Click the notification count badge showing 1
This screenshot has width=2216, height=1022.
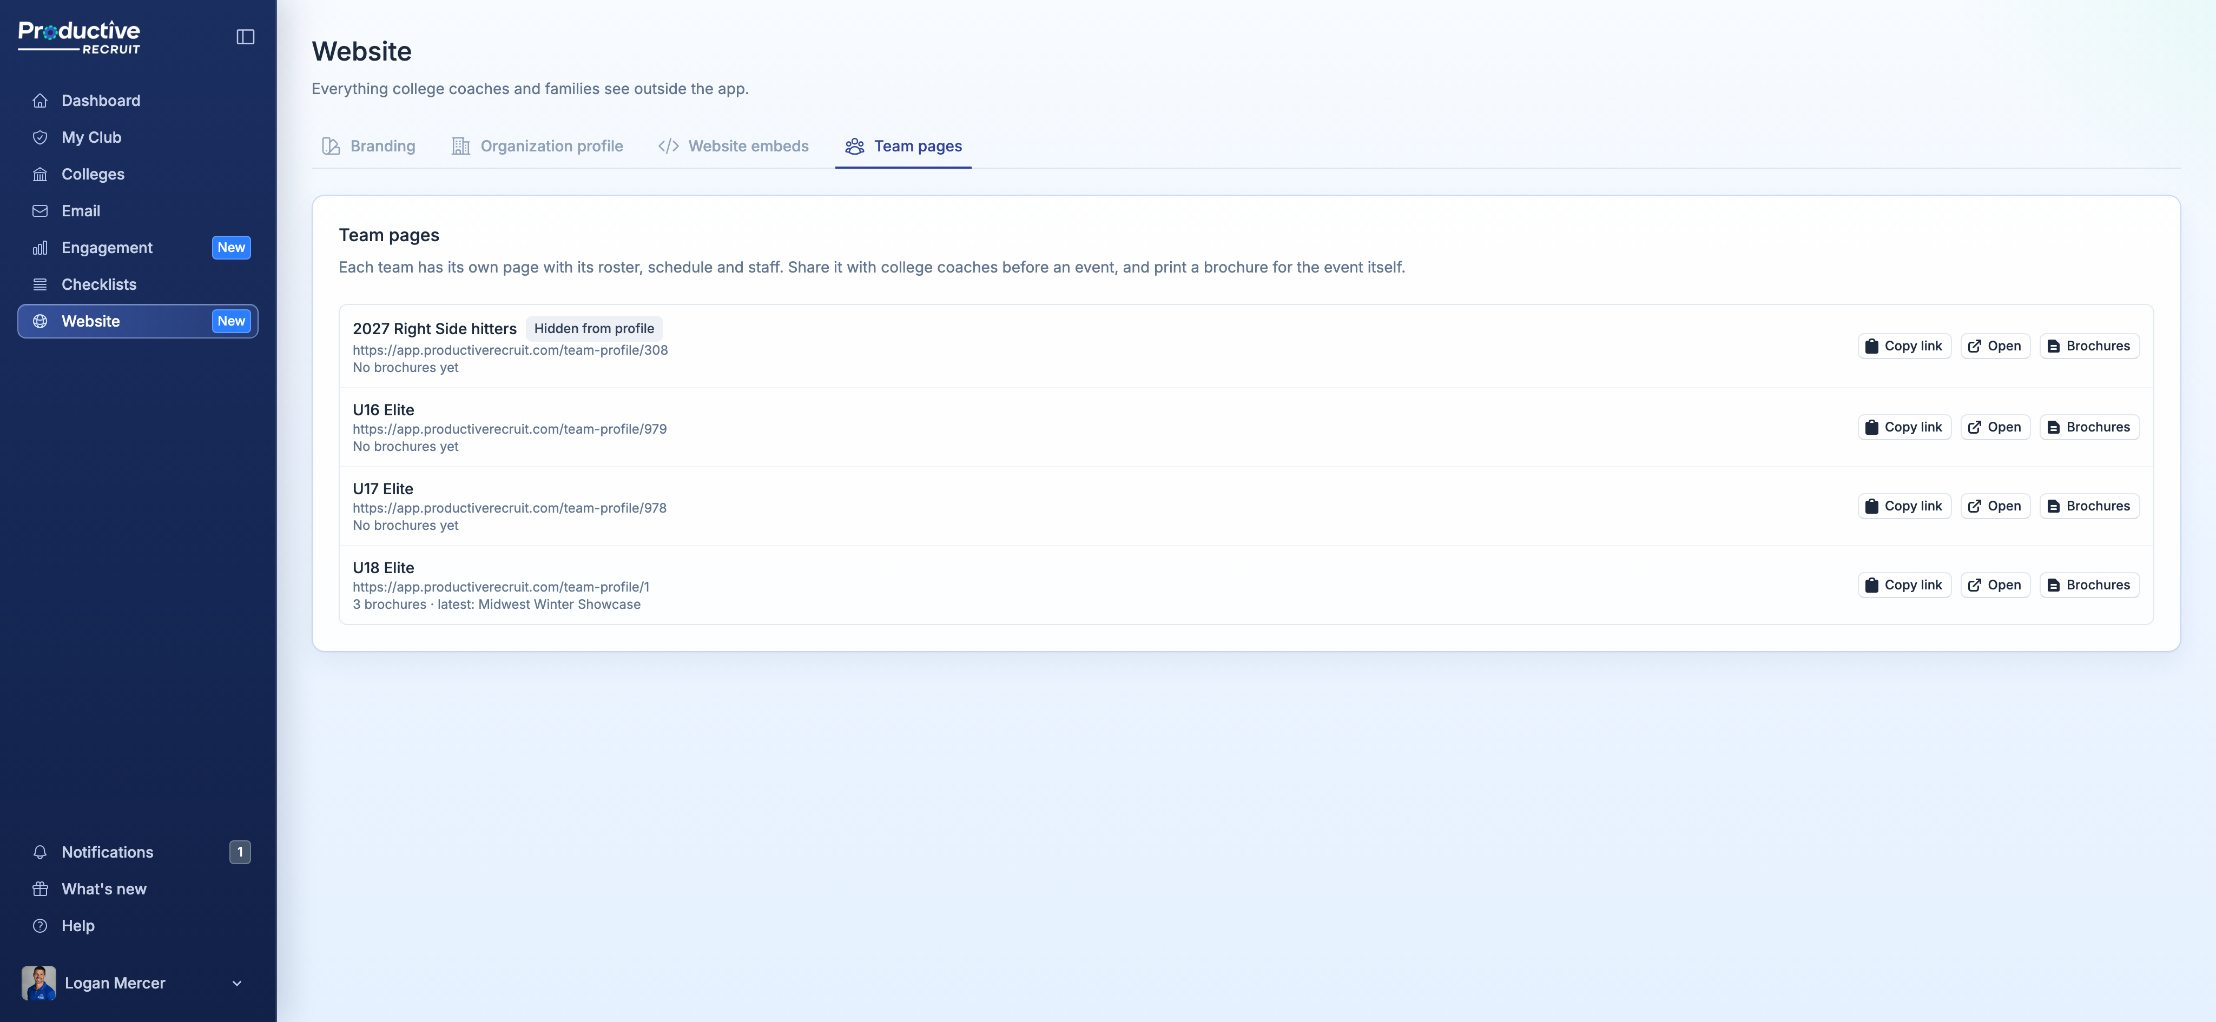tap(240, 852)
